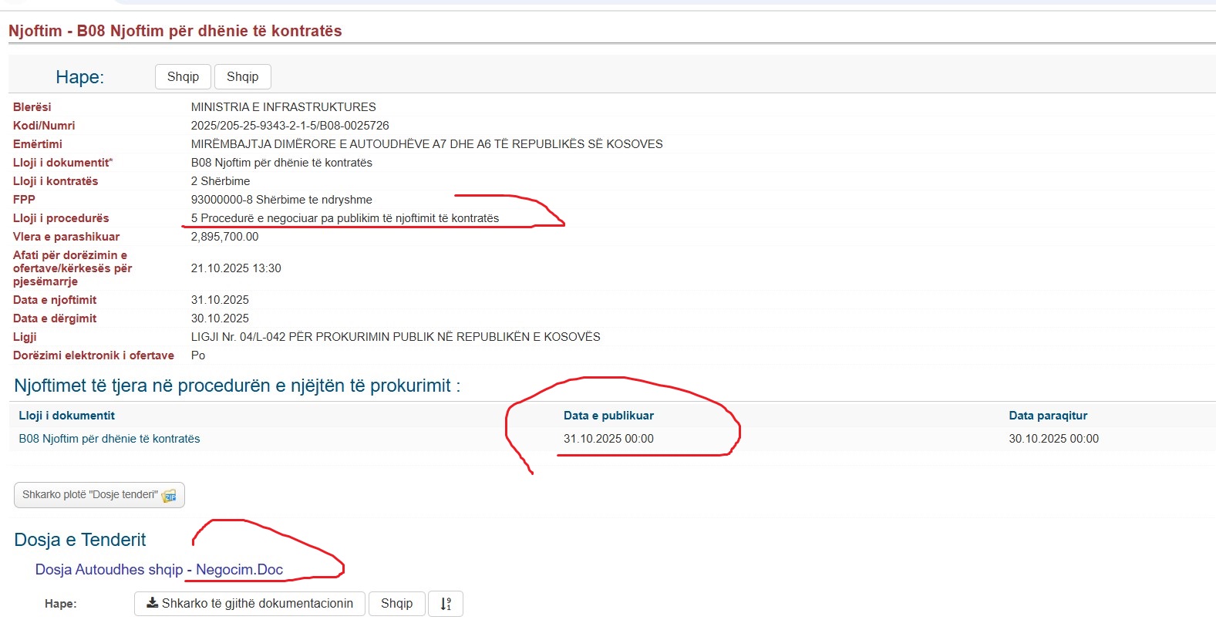Click the Data paraqitur column header
Screen dimensions: 1216x630
click(1048, 416)
